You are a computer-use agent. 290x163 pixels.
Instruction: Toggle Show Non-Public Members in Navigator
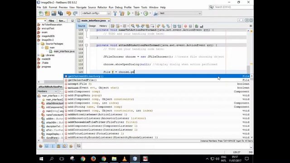(x=58, y=146)
